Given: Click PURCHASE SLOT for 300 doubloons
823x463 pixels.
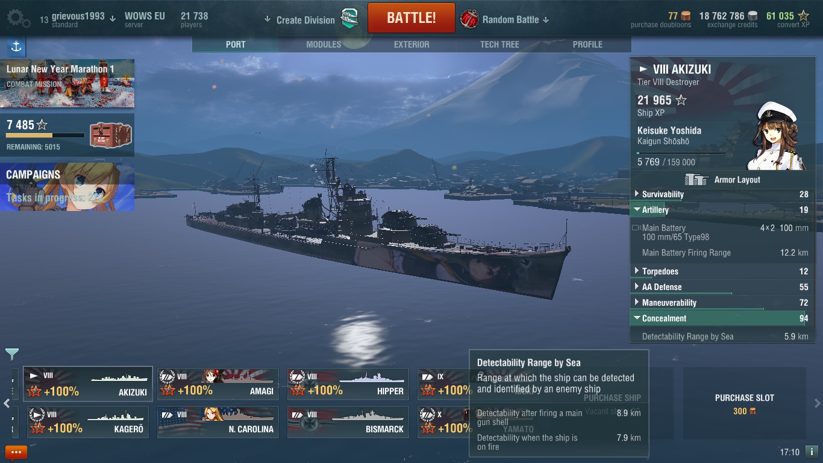Looking at the screenshot, I should pos(744,404).
